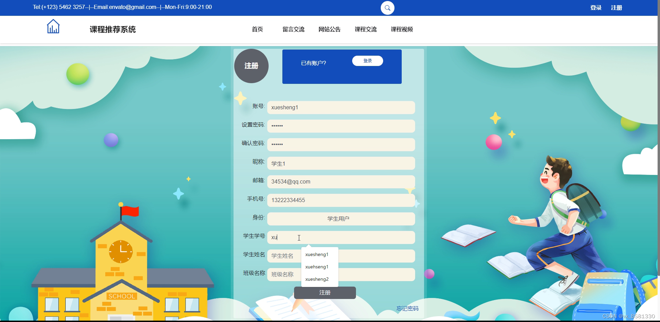The height and width of the screenshot is (322, 660).
Task: Click the house logo icon
Action: [x=53, y=26]
